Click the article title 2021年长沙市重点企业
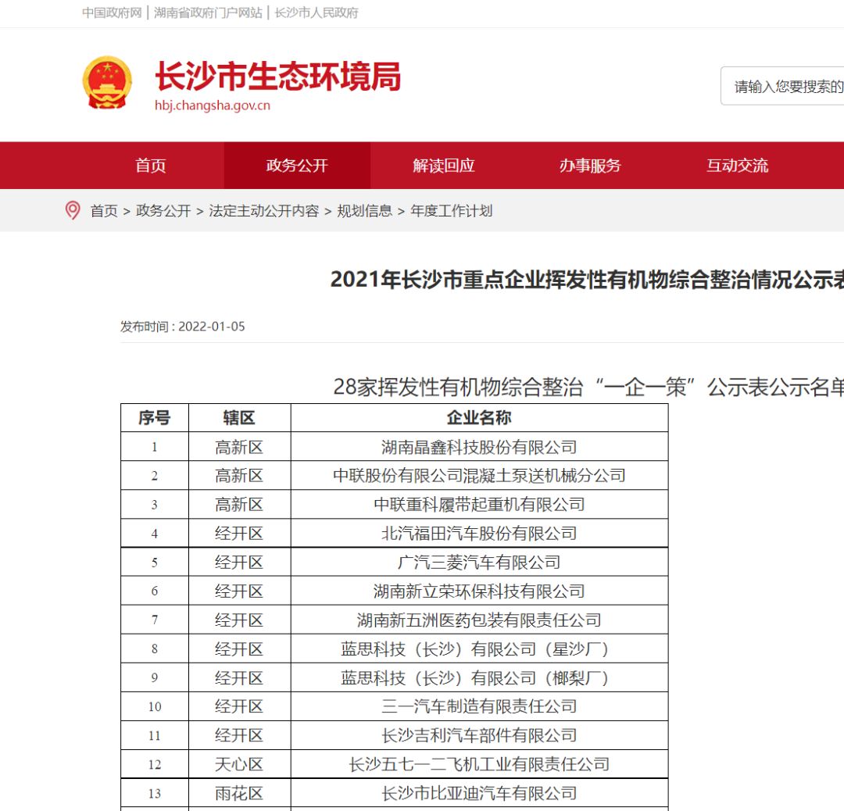Viewport: 844px width, 811px height. pyautogui.click(x=587, y=279)
